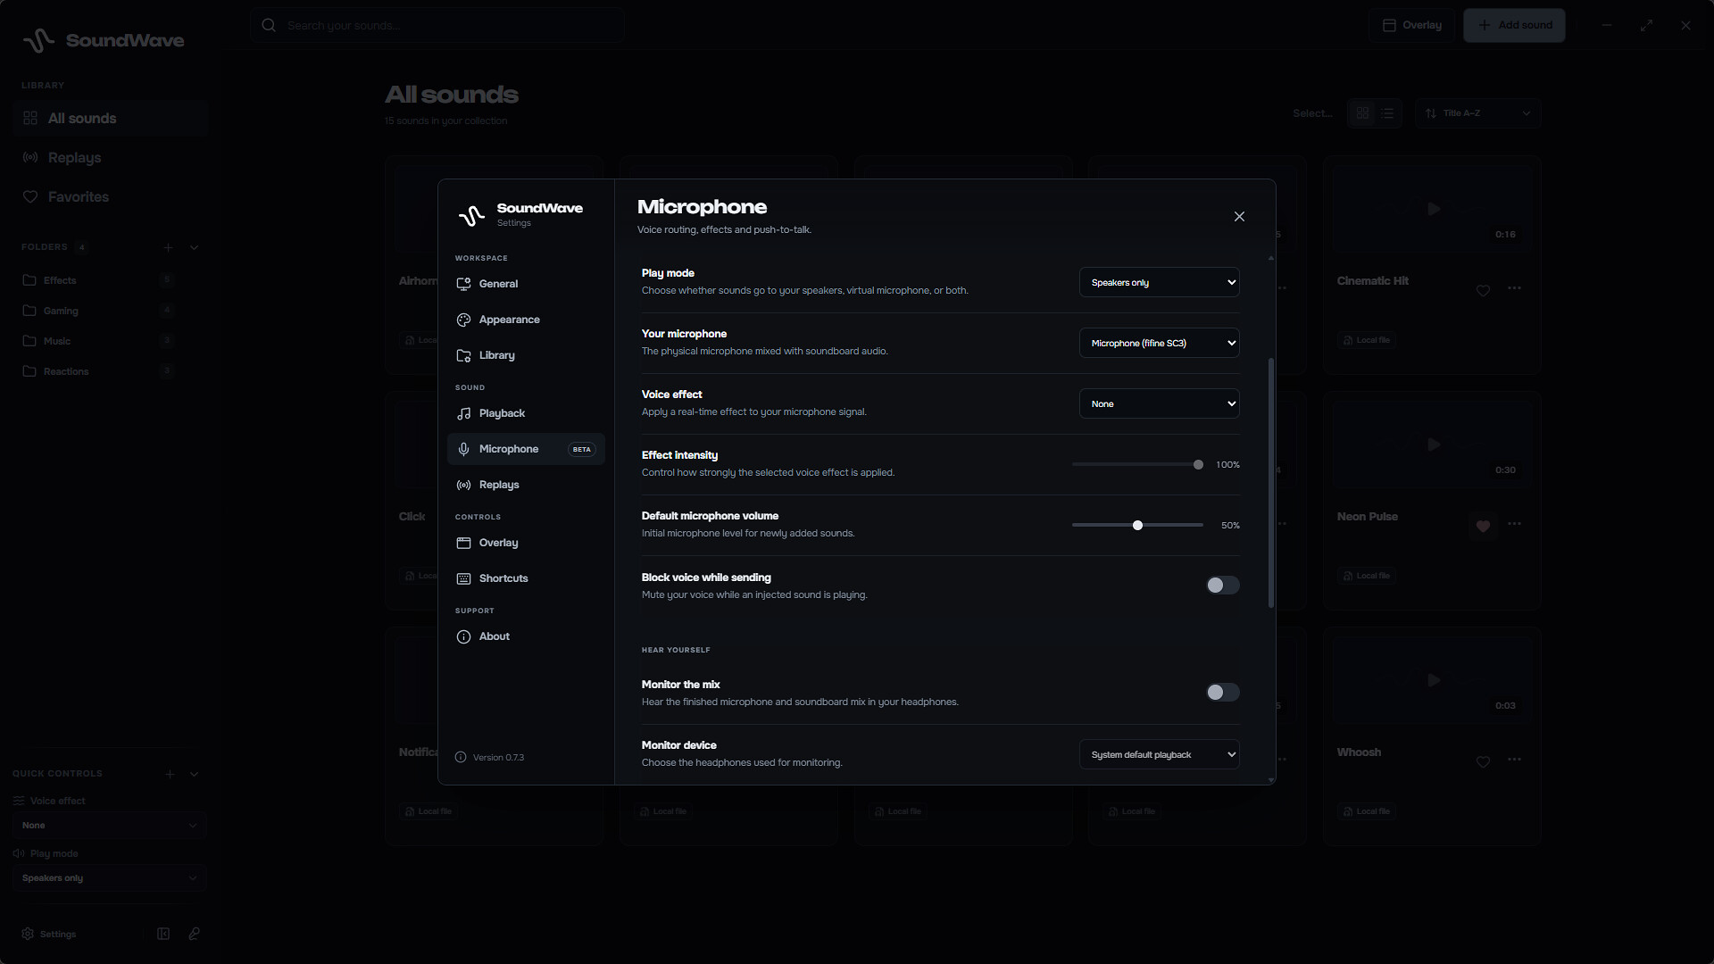
Task: Open more options for Cinematic Hit
Action: (x=1514, y=288)
